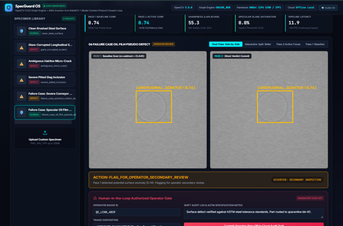Viewport: 343px width, 226px height.
Task: Switch to Interactive Split Slider view
Action: [258, 44]
